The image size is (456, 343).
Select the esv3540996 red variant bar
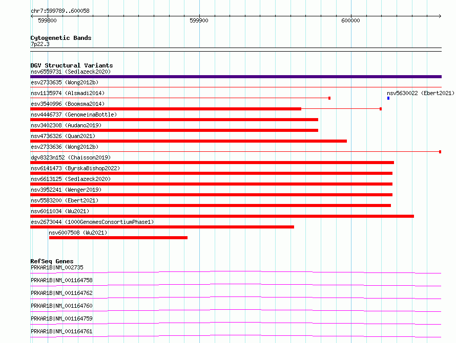(x=166, y=109)
